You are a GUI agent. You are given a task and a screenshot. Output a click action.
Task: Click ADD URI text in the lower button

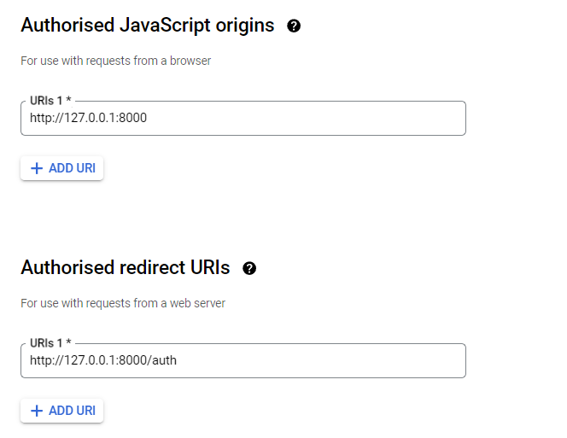[72, 411]
